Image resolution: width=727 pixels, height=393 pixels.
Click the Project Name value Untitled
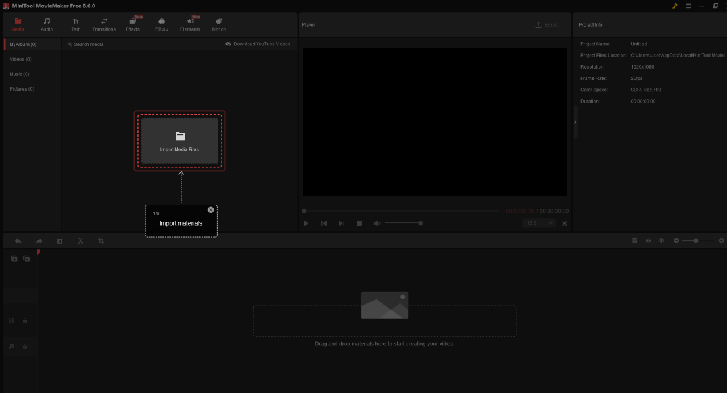point(638,44)
